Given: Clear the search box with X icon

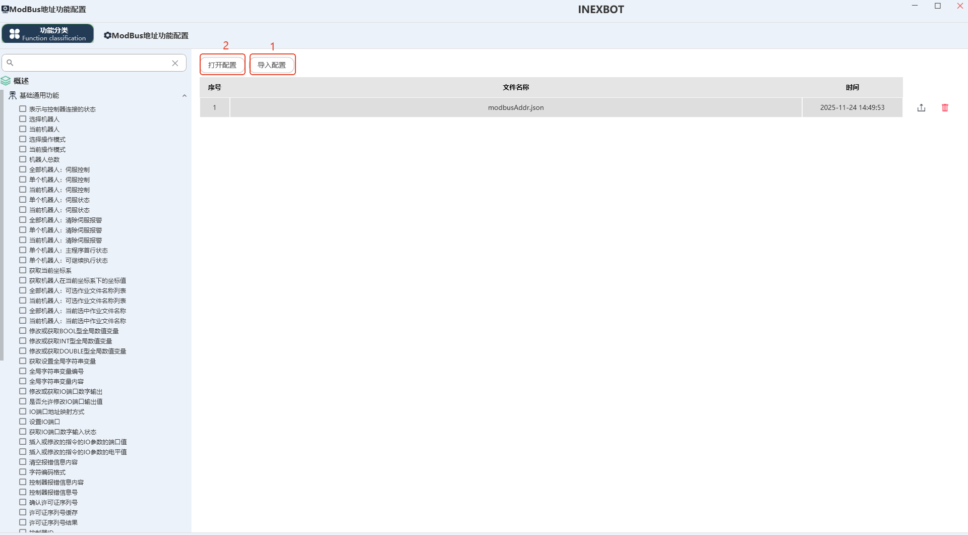Looking at the screenshot, I should [x=175, y=63].
